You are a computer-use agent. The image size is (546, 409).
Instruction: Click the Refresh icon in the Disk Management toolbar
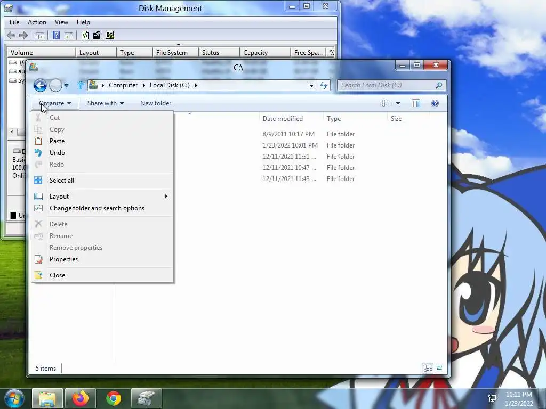pos(85,35)
